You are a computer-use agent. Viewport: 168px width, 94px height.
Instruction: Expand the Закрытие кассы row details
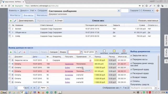pos(13,60)
